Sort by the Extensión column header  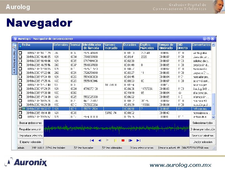(61, 46)
